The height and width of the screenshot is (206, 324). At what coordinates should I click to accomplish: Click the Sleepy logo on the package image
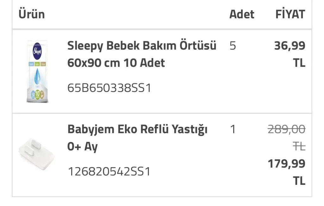(37, 51)
